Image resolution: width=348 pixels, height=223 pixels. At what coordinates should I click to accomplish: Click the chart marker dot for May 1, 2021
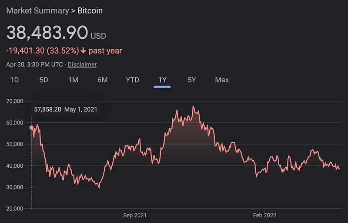[x=31, y=128]
